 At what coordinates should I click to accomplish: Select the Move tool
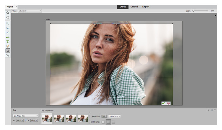pos(8,56)
